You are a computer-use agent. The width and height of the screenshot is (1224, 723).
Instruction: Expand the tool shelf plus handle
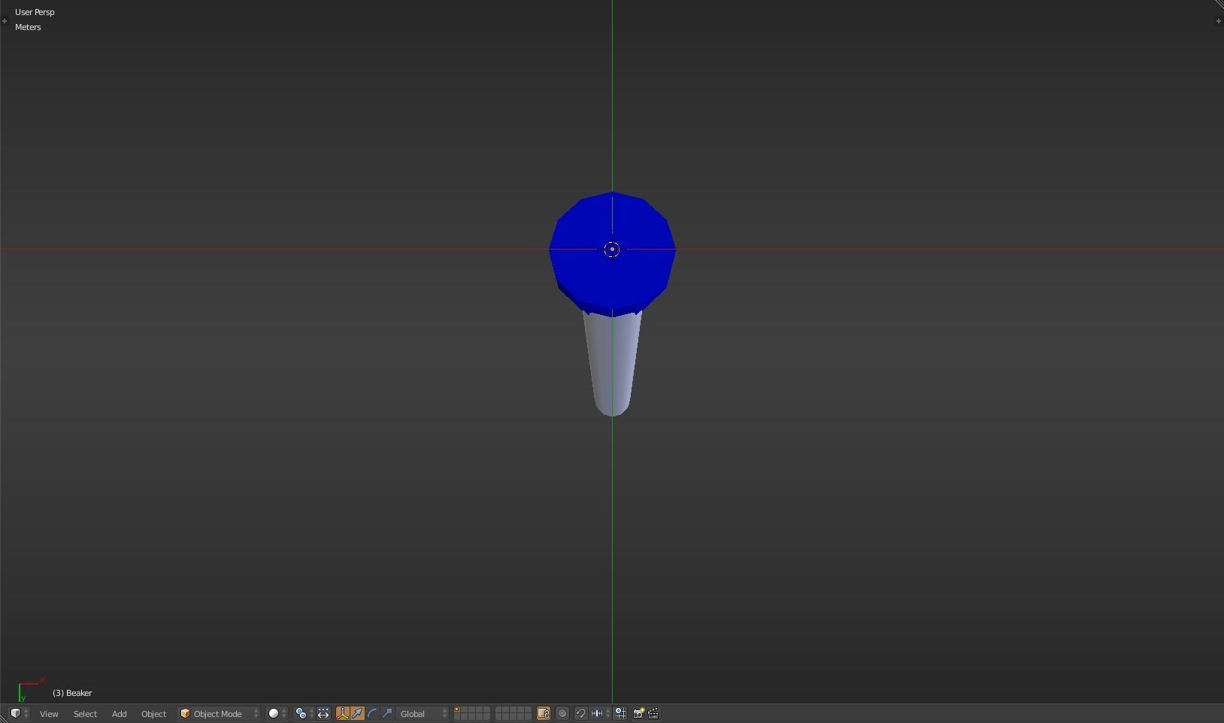click(x=5, y=21)
